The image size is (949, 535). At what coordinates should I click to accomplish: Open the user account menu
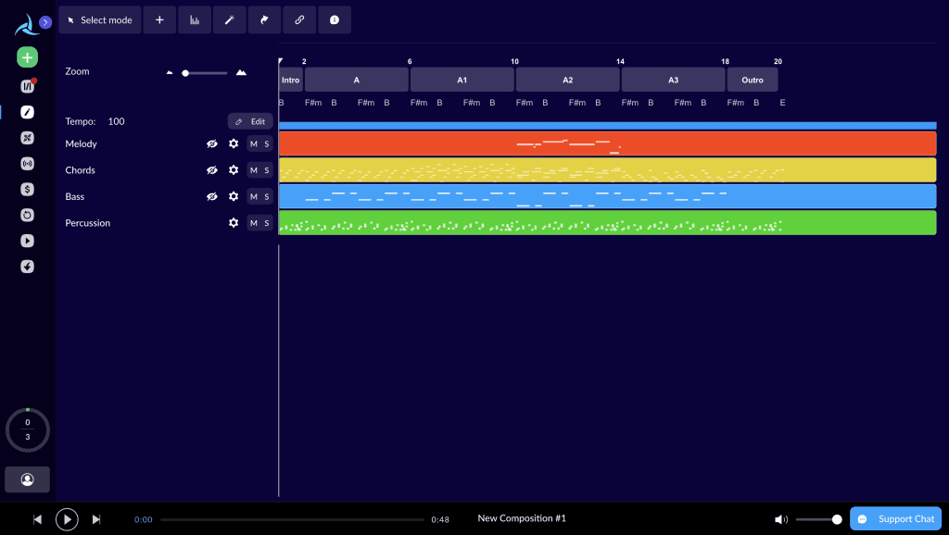coord(27,479)
